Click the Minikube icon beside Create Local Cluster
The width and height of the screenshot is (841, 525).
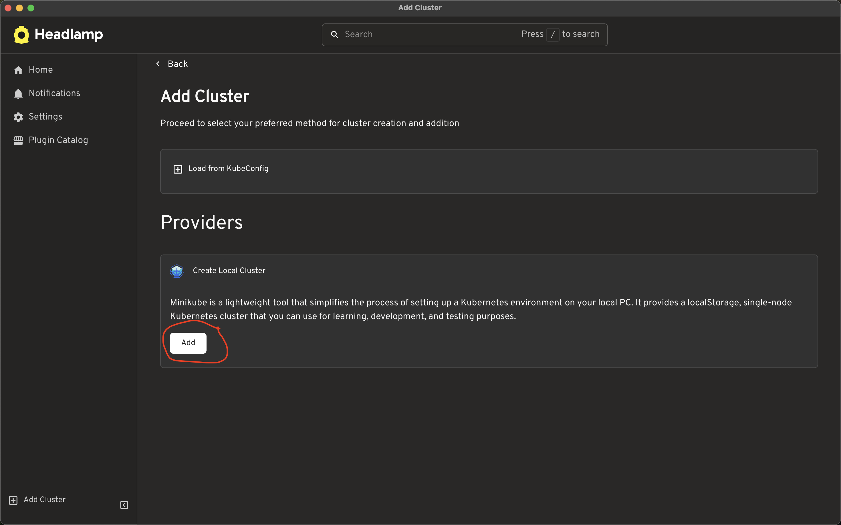177,271
